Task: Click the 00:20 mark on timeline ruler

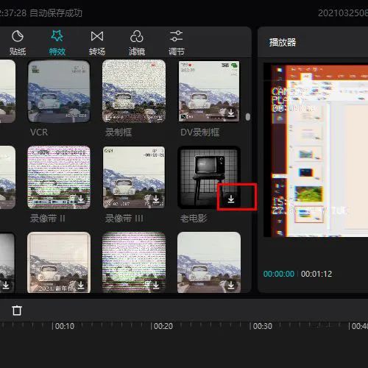Action: tap(162, 326)
